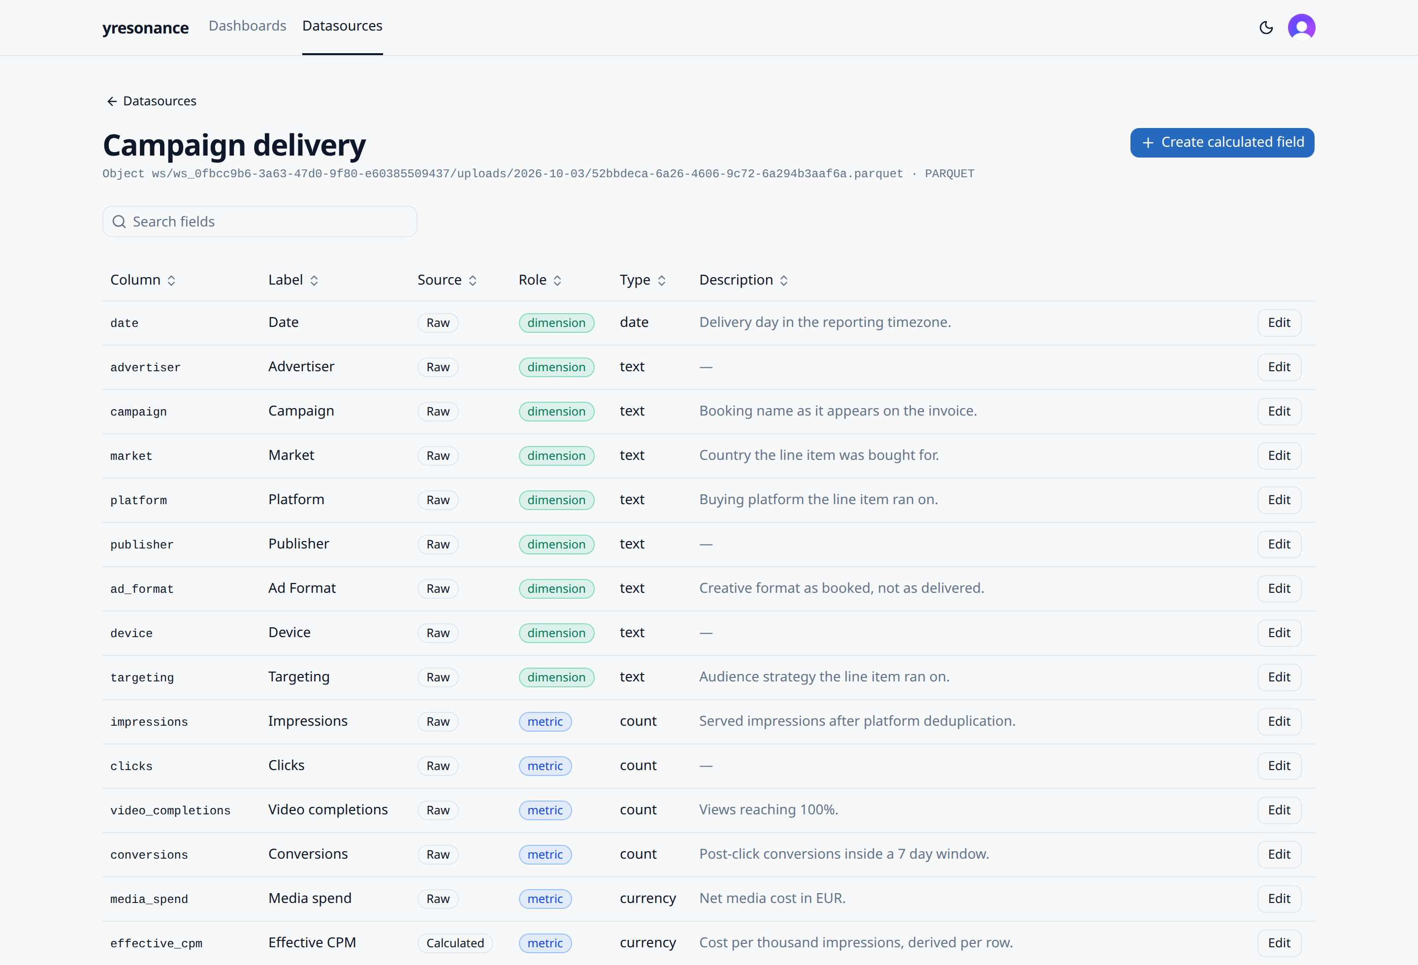
Task: Sort by the Description column arrows
Action: pos(784,281)
